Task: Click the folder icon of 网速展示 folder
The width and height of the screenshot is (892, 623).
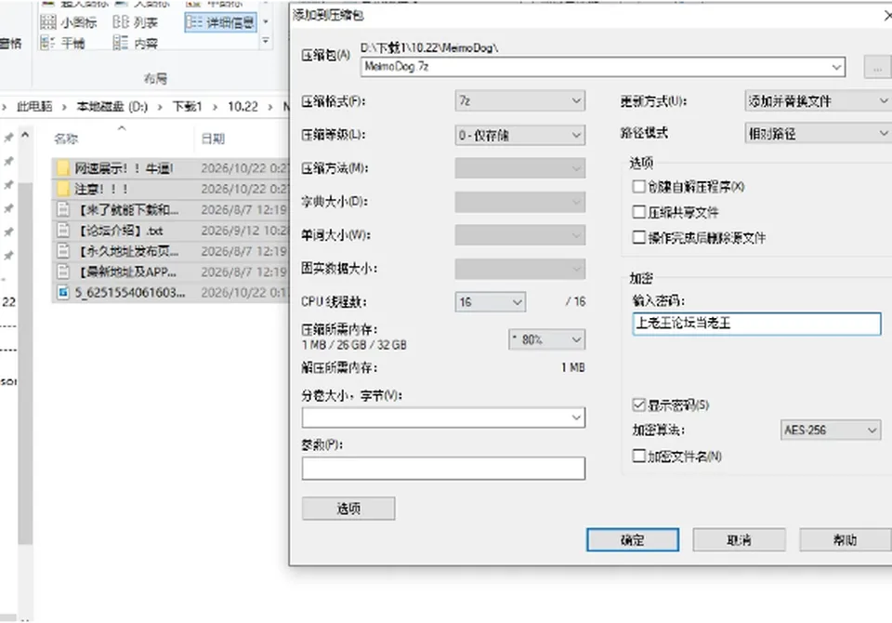Action: click(x=63, y=168)
